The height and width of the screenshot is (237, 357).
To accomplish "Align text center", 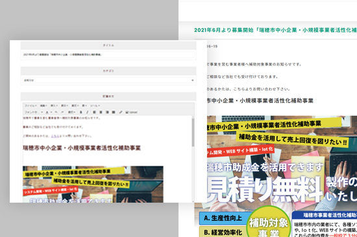I will pyautogui.click(x=101, y=112).
